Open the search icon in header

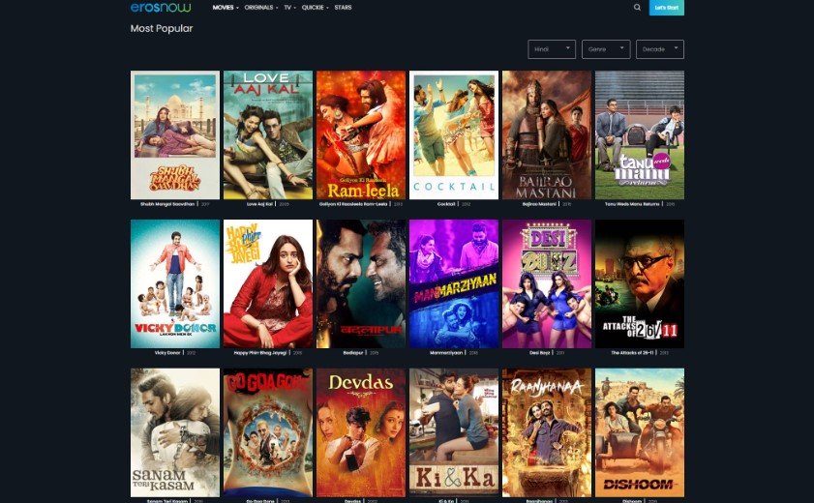tap(637, 8)
